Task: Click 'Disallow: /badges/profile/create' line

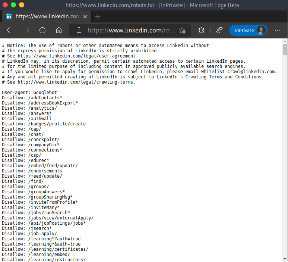Action: 44,124
